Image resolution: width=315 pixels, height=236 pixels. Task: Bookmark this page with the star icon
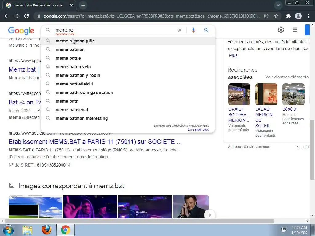point(276,16)
